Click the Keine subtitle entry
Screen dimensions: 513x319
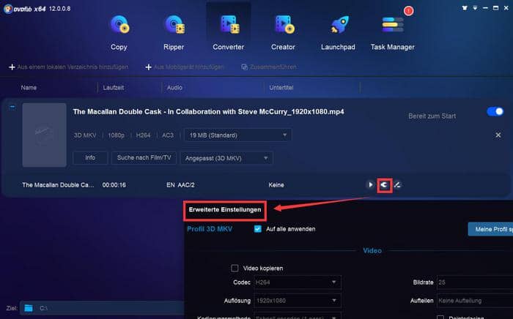(x=276, y=185)
